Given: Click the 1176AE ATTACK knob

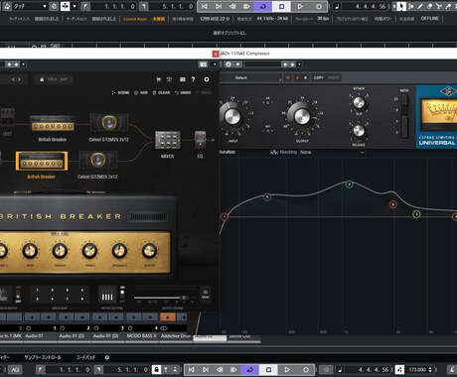Looking at the screenshot, I should point(359,102).
